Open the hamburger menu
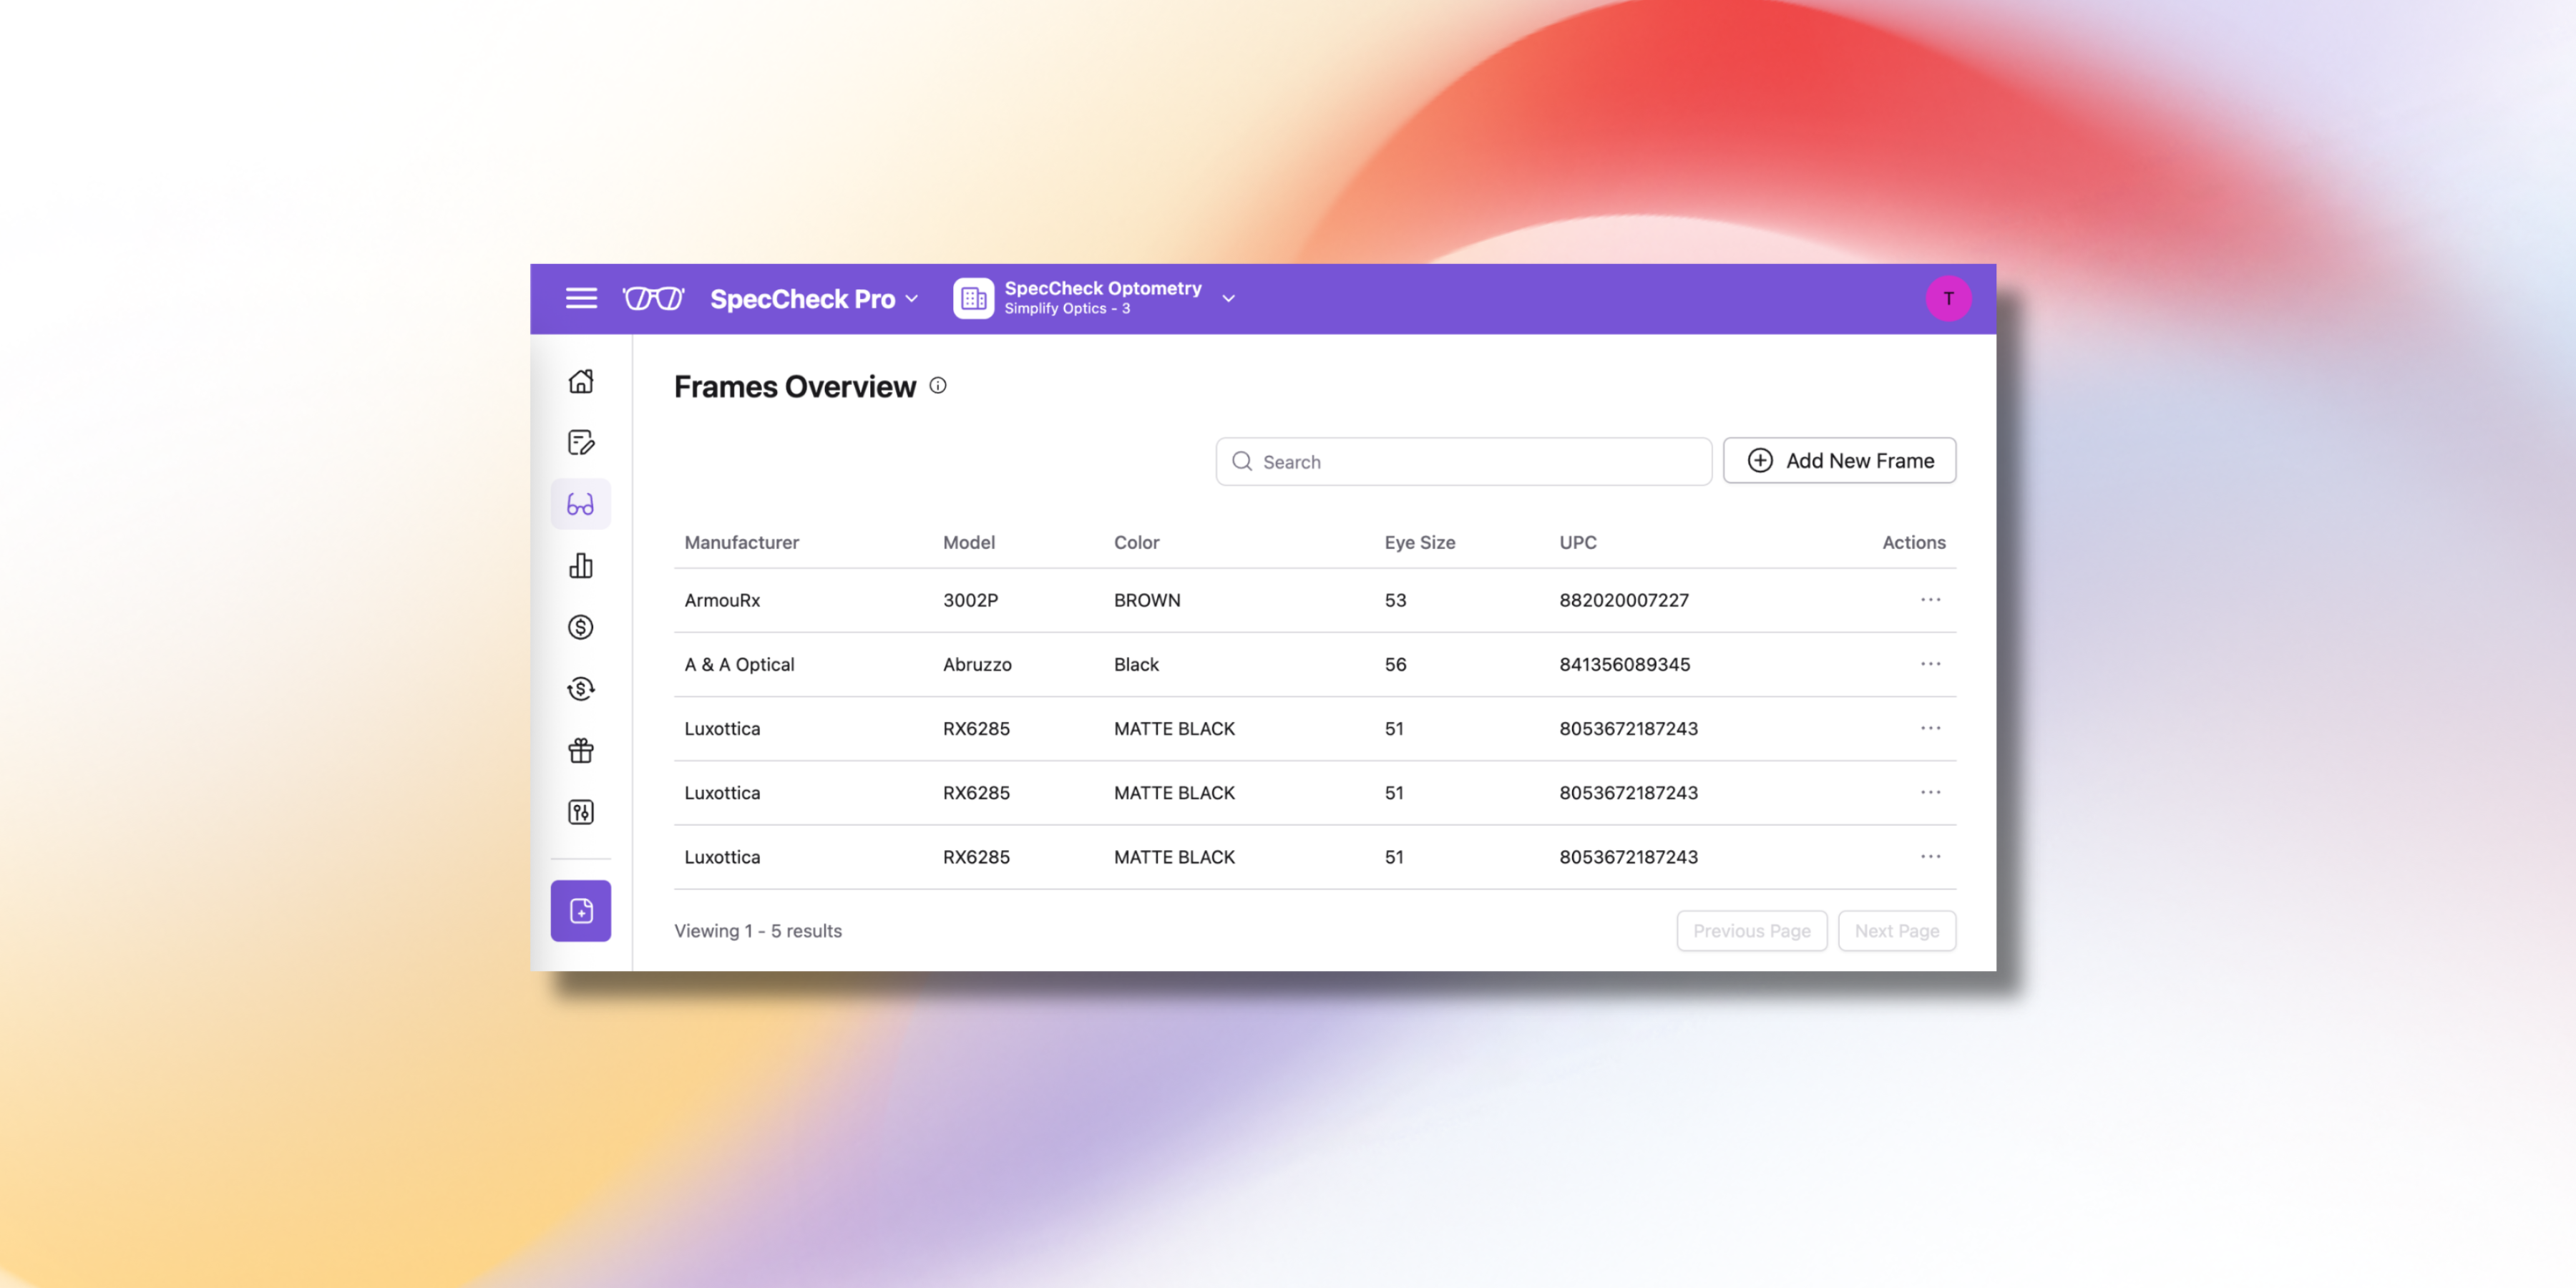Viewport: 2576px width, 1288px height. pos(581,298)
